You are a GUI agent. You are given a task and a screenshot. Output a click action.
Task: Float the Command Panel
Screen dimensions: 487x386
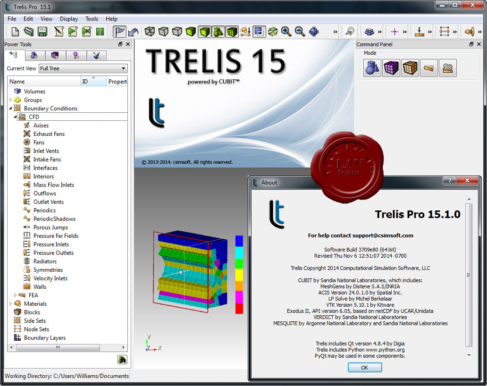click(x=471, y=44)
